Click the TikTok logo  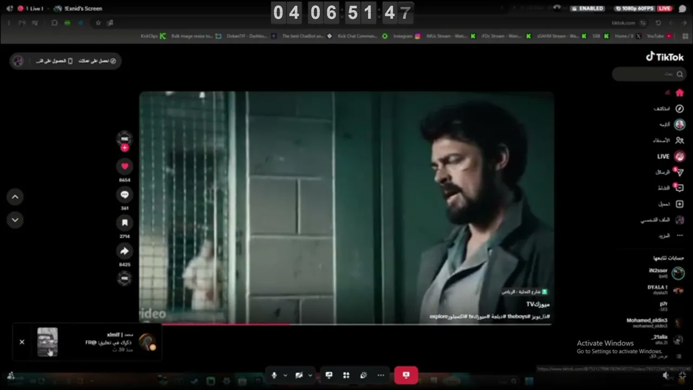[665, 56]
